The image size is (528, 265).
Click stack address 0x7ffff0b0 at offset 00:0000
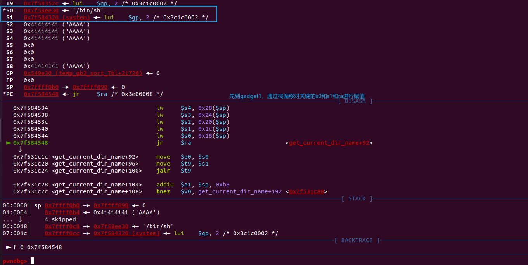tap(62, 205)
